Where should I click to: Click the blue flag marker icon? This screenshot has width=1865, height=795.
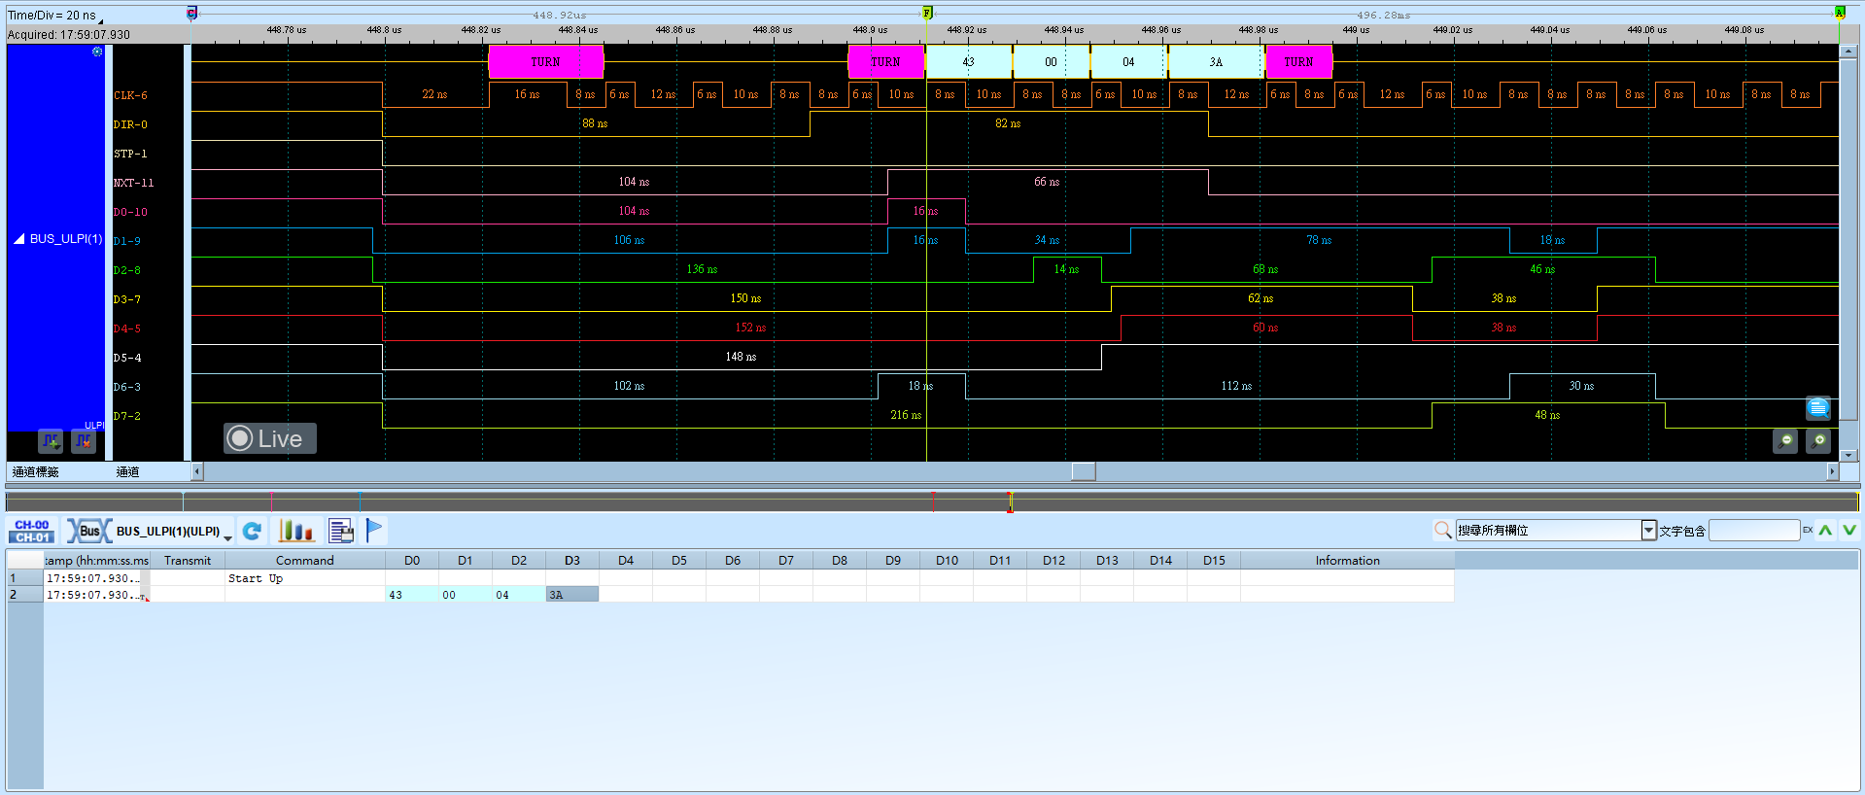pyautogui.click(x=374, y=530)
